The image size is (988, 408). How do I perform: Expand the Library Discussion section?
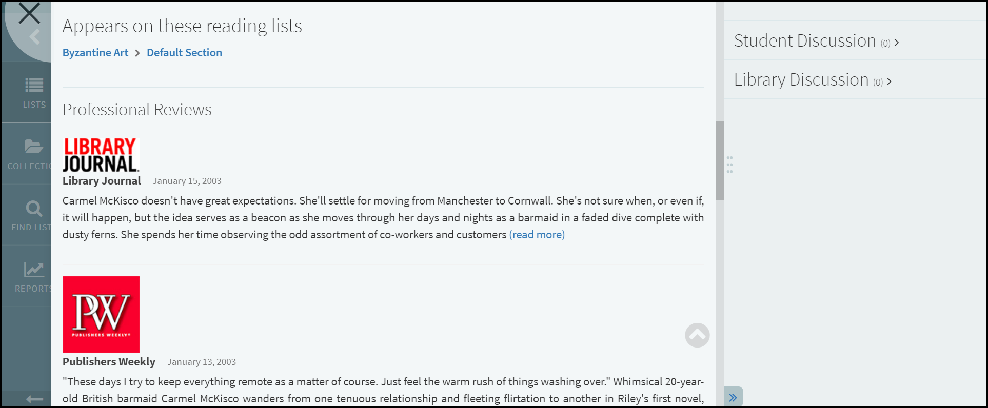[813, 80]
